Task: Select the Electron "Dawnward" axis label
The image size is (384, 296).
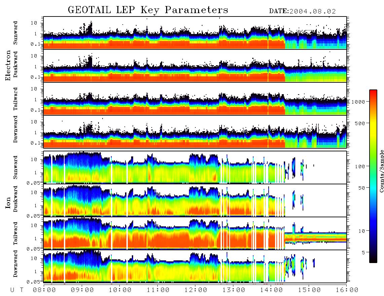Action: (15, 129)
